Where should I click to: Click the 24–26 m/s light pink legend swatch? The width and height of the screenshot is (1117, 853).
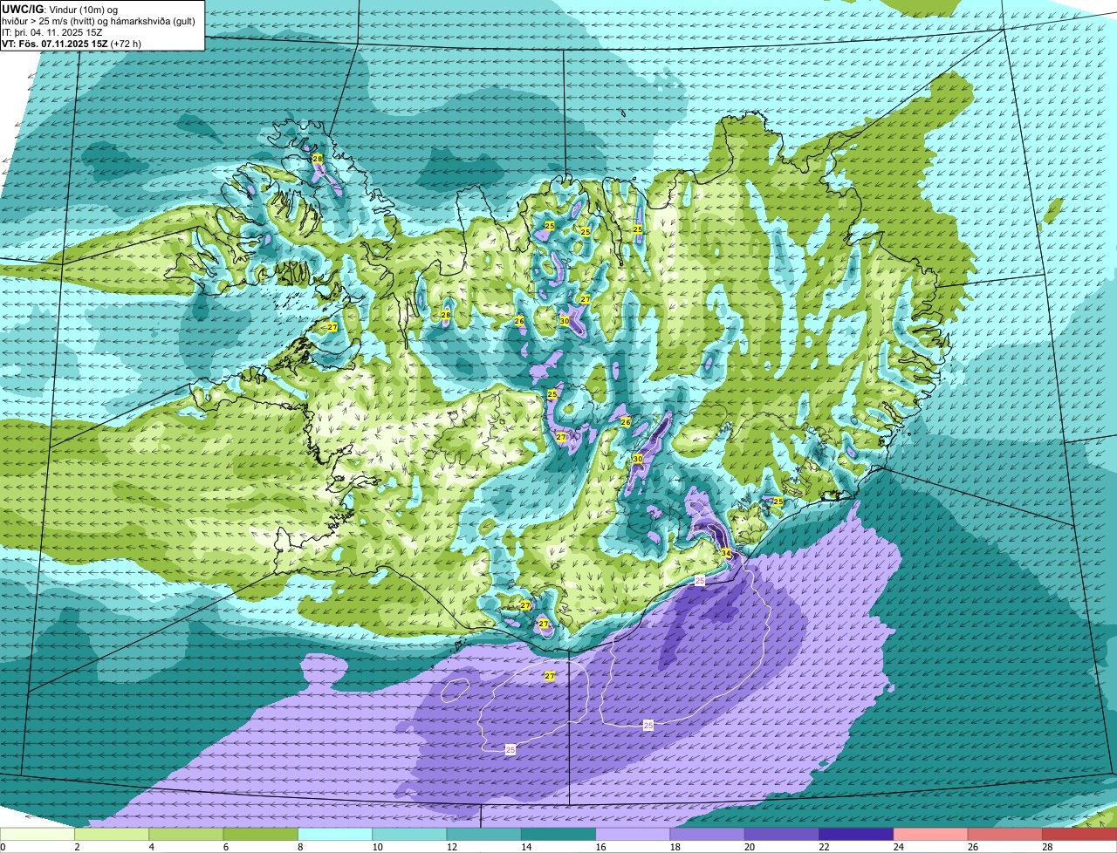(931, 835)
